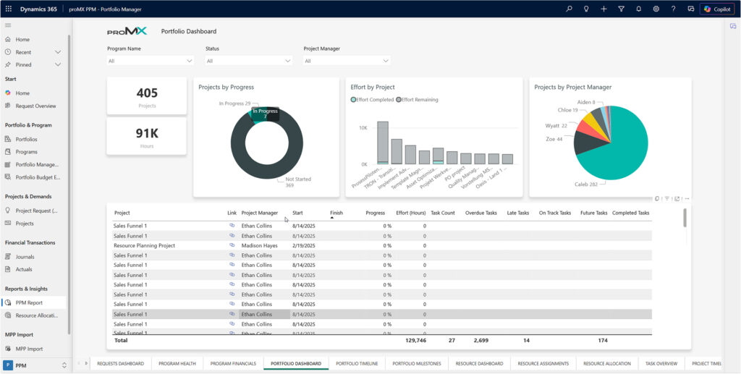This screenshot has width=741, height=374.
Task: Open the app launcher waffle icon
Action: point(9,9)
